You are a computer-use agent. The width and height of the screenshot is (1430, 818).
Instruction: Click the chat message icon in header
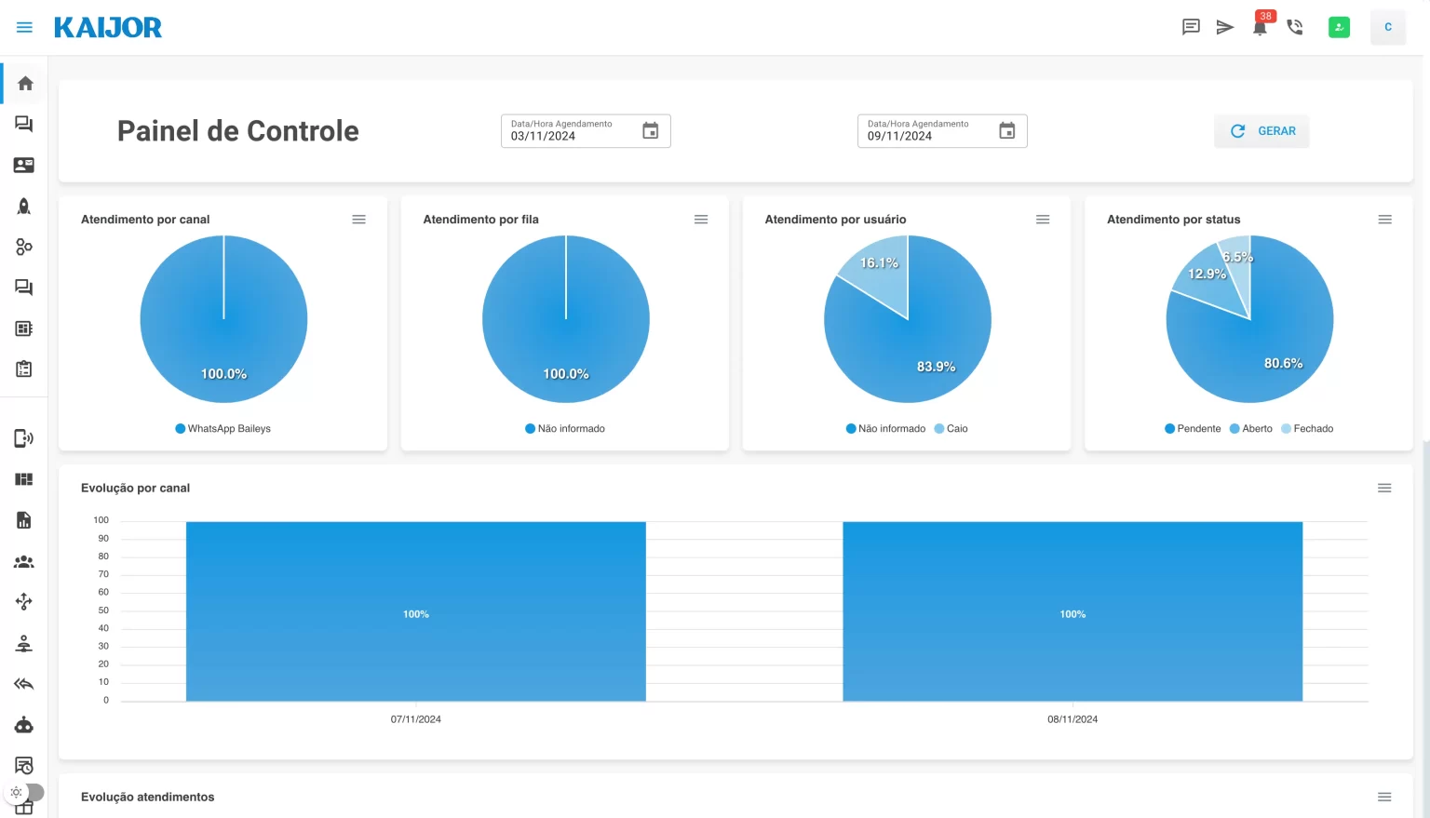(x=1191, y=27)
